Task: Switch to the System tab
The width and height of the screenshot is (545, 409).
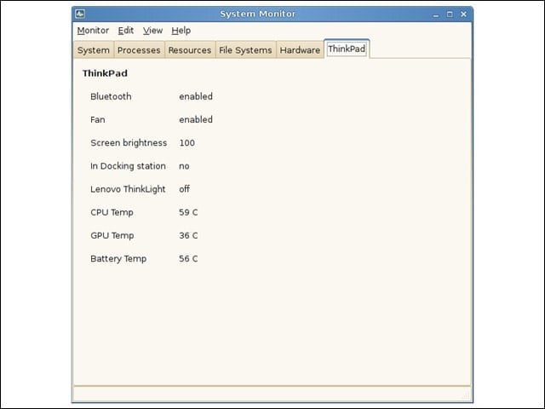Action: tap(94, 50)
